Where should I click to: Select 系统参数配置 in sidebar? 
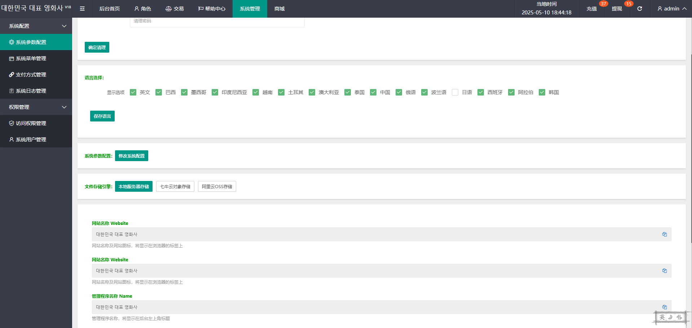click(36, 42)
